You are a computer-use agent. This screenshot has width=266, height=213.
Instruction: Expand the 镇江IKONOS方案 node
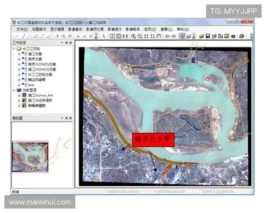tap(19, 70)
